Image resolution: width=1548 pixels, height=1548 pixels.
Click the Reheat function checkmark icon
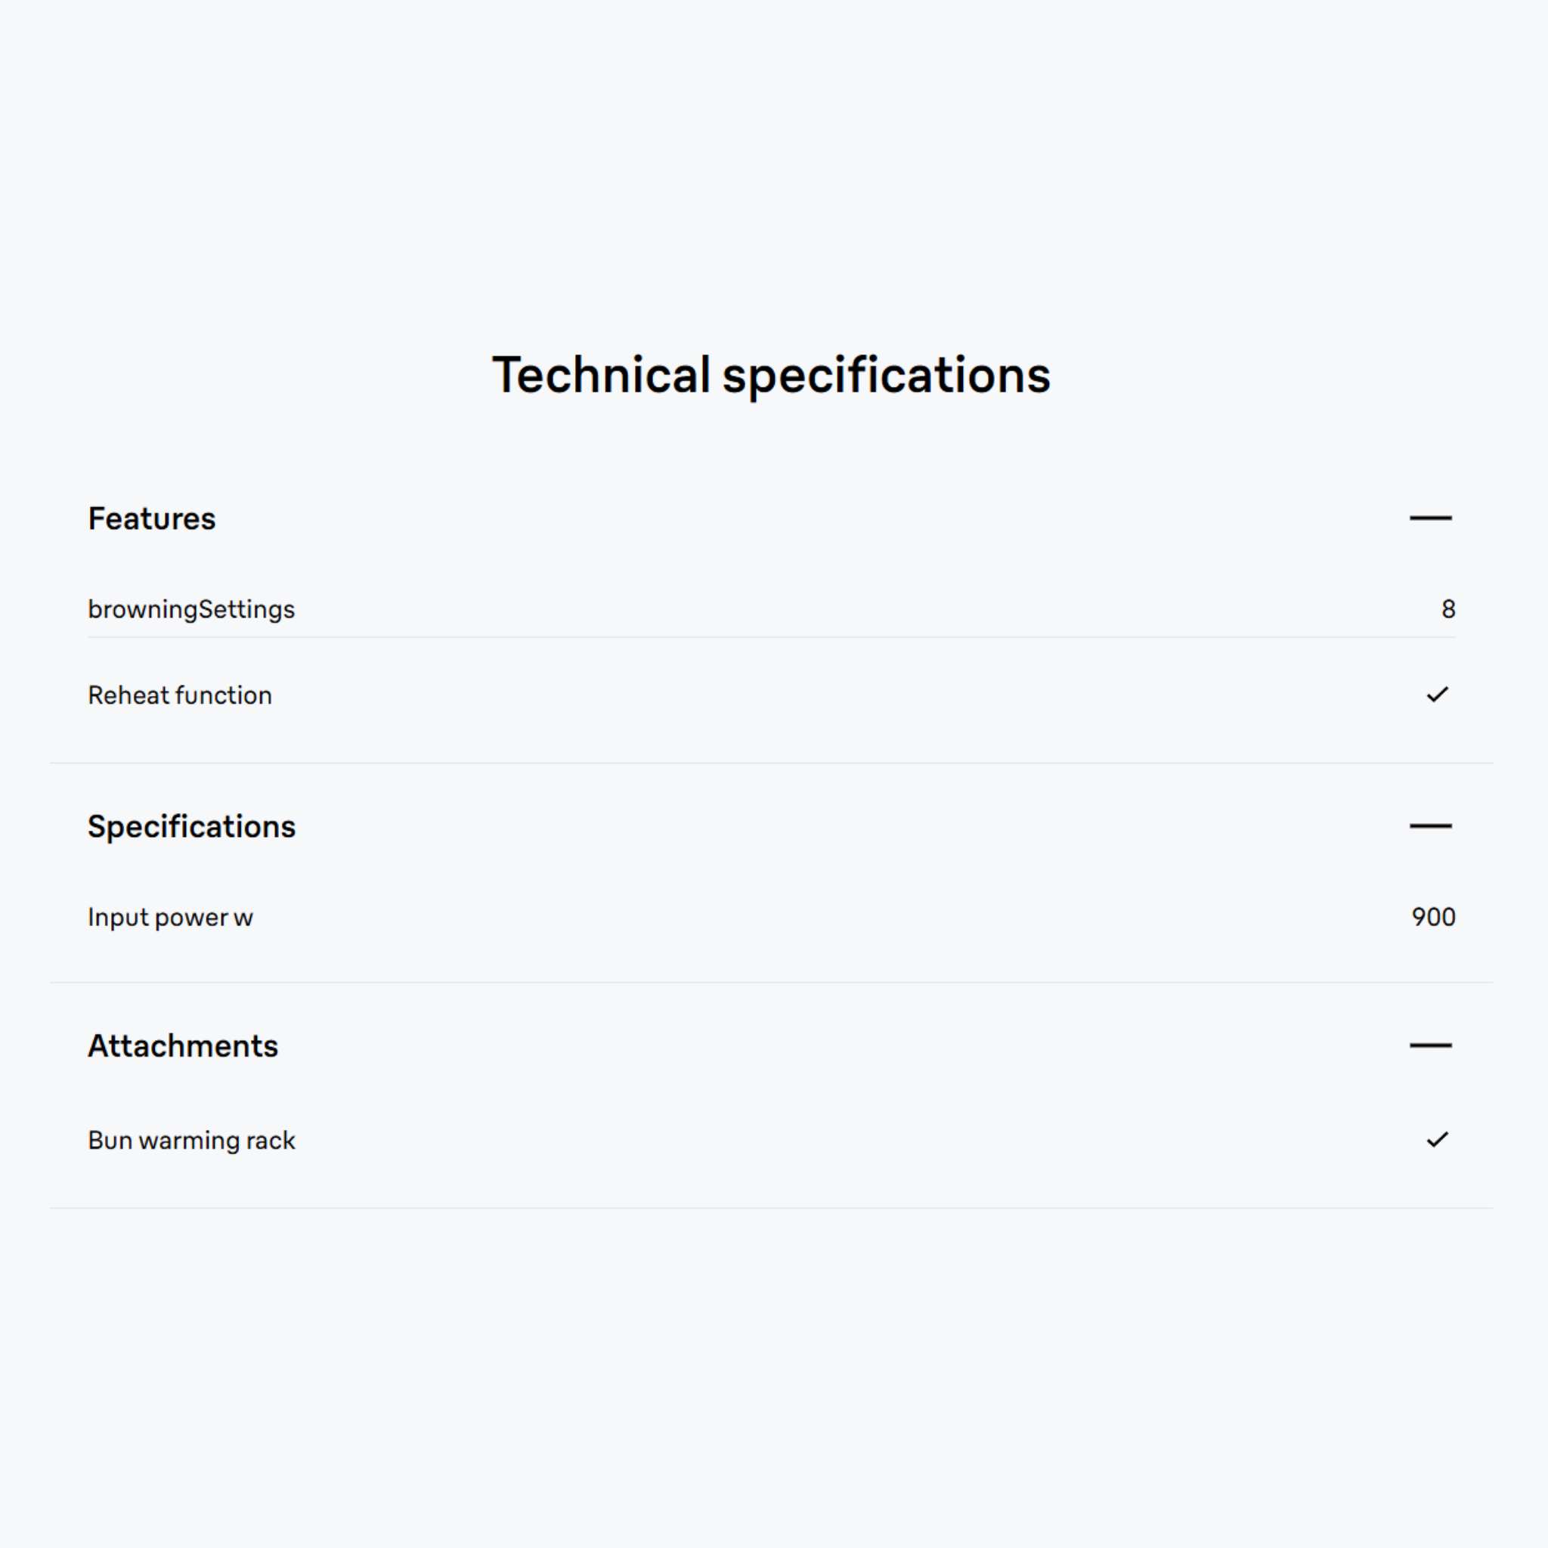point(1438,695)
